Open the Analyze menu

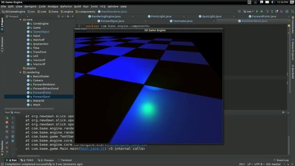(53, 6)
